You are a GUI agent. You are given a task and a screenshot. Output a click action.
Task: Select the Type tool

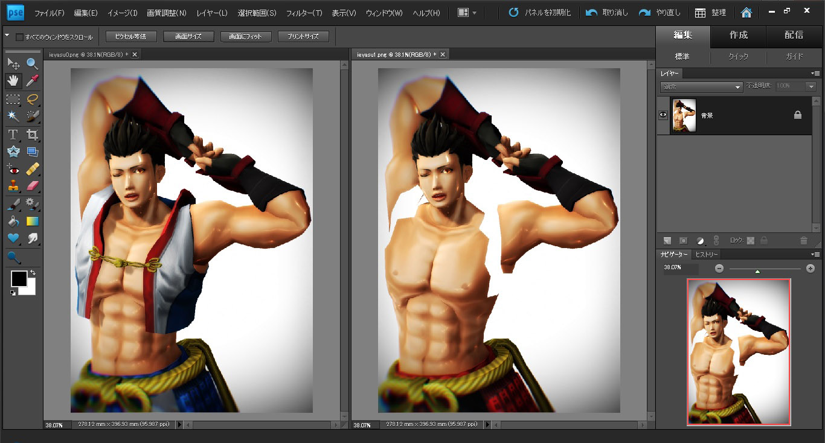click(13, 135)
